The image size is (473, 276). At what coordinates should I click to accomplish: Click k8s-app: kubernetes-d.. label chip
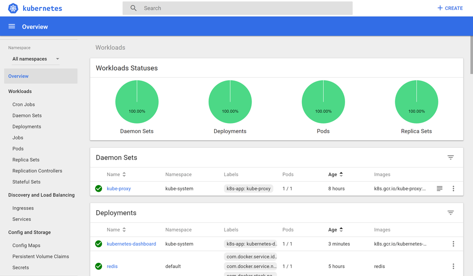[x=250, y=244]
